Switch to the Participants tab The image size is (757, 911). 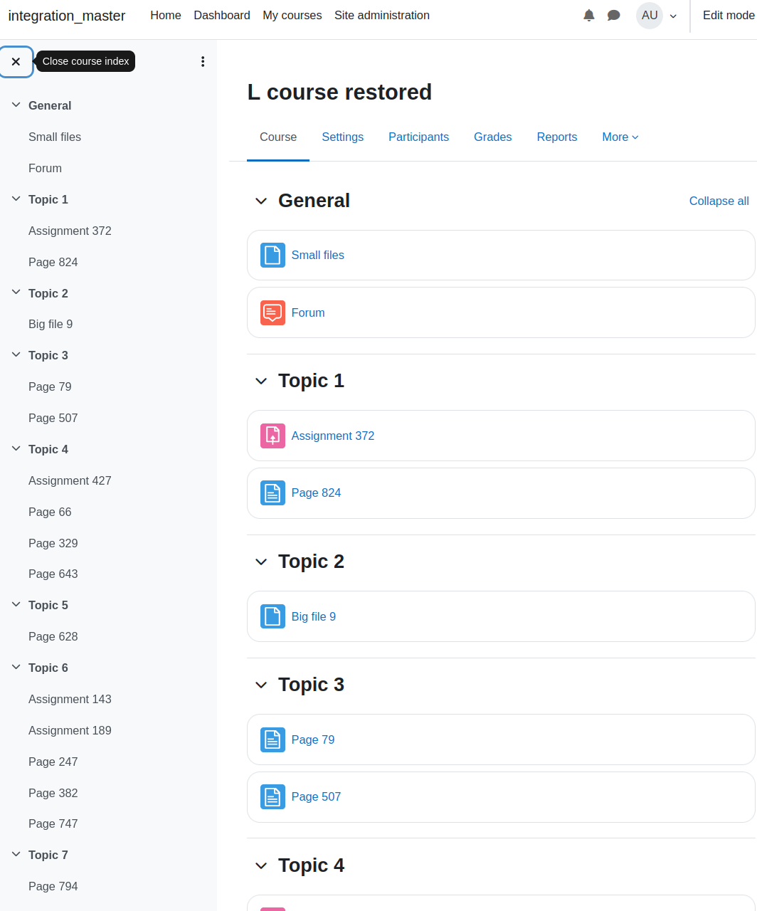[x=418, y=137]
